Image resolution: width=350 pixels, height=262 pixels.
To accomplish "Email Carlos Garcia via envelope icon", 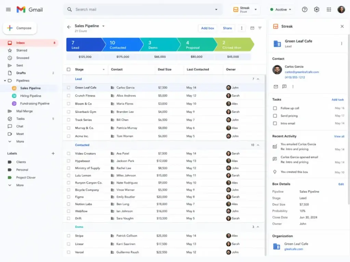I will [x=276, y=86].
